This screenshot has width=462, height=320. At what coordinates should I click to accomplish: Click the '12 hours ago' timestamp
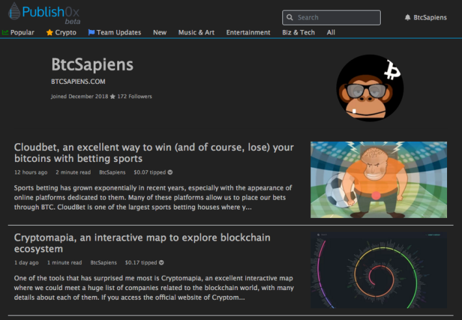(31, 172)
